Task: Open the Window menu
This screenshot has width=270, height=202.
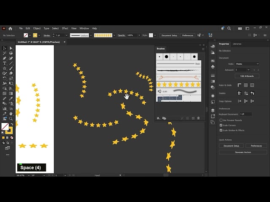Action: point(84,29)
